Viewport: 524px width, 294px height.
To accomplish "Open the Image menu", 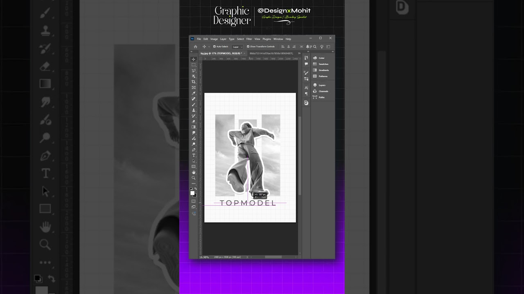I will tap(214, 39).
